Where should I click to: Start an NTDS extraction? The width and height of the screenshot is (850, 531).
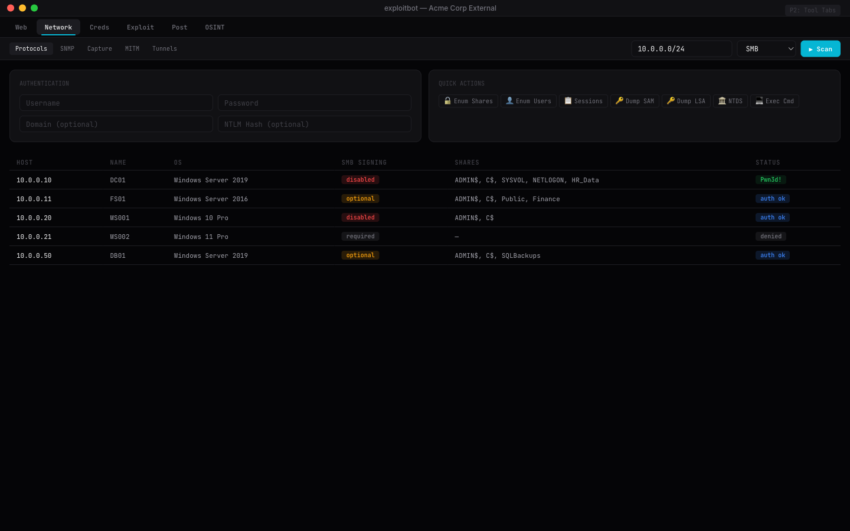730,101
